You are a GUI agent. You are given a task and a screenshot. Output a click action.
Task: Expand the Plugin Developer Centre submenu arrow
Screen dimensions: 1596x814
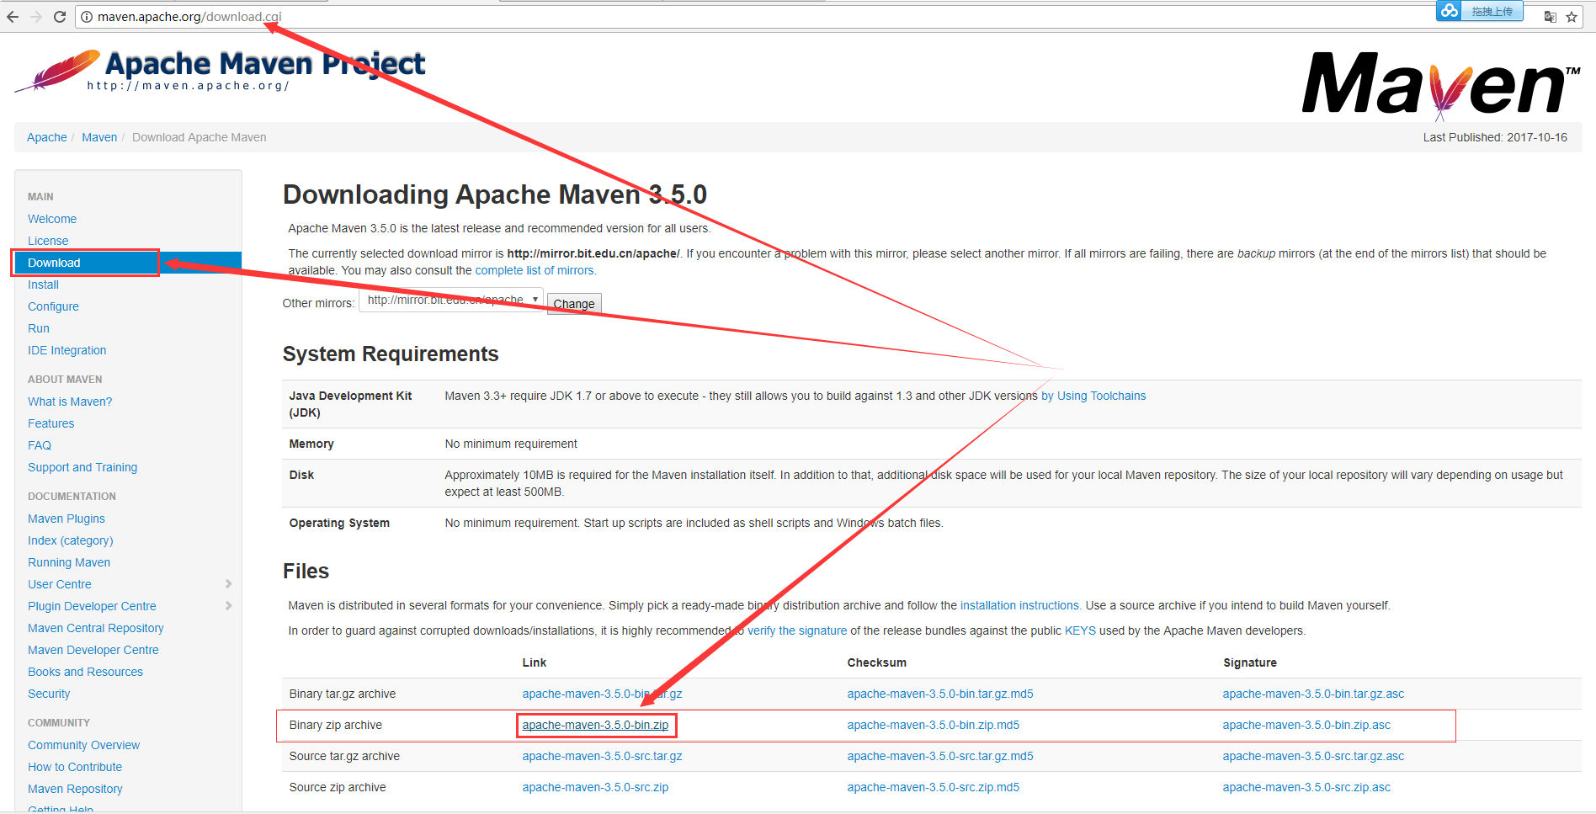coord(228,606)
